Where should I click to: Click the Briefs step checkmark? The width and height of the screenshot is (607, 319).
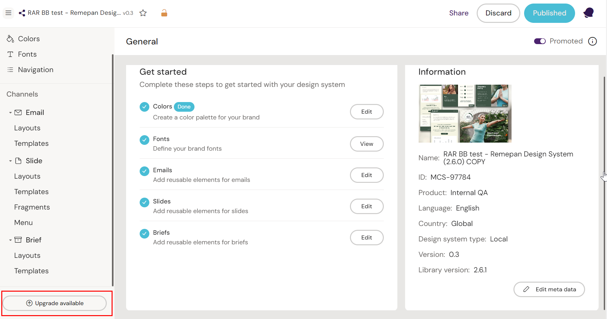[144, 233]
